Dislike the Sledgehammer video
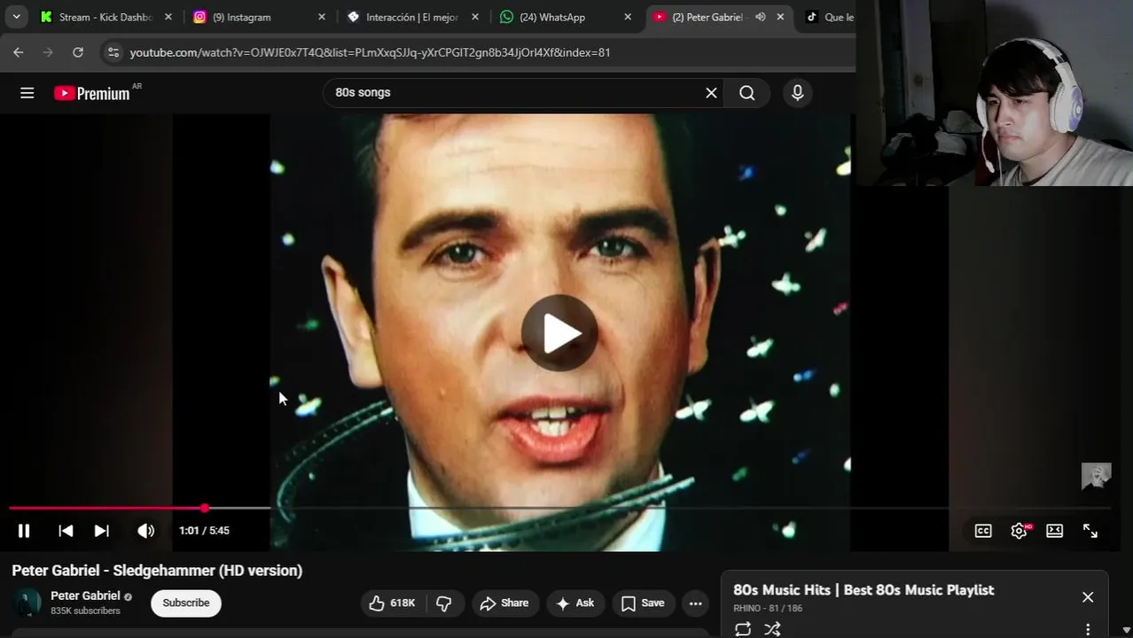 click(x=444, y=603)
